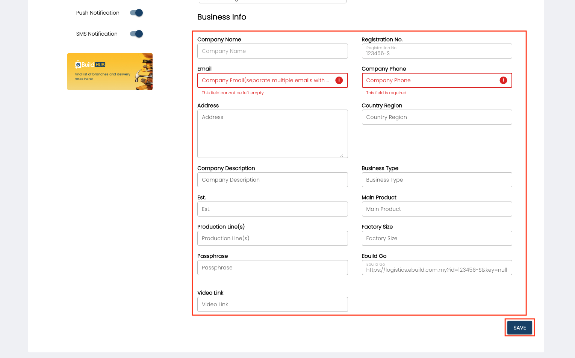
Task: Open the Country Region field
Action: 436,117
